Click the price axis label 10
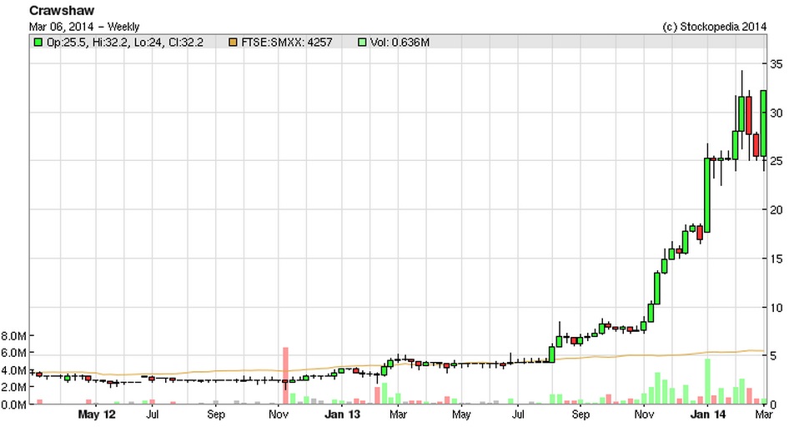This screenshot has height=432, width=794. 776,308
